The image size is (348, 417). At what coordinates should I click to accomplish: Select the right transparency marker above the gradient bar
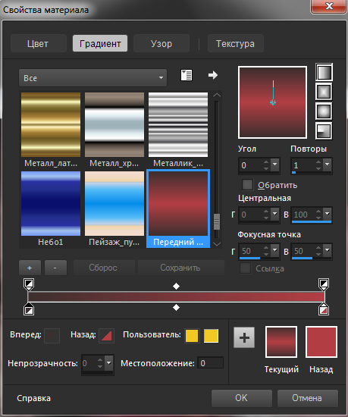(x=324, y=284)
